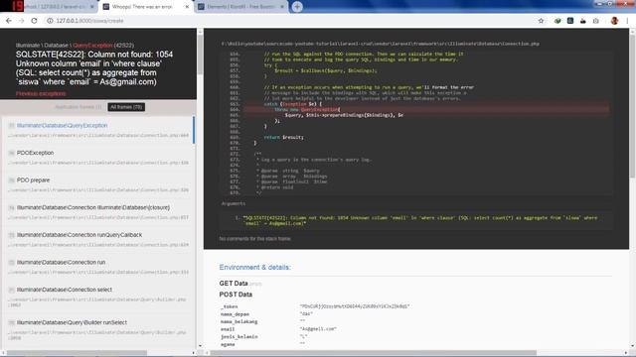
Task: Click highlighted 'throw new QueryException' code line
Action: [426, 109]
